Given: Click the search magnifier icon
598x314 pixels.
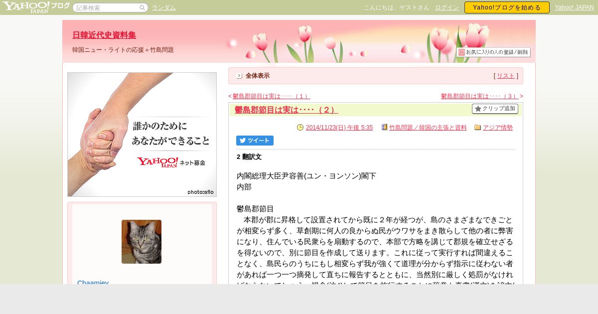Looking at the screenshot, I should [143, 8].
